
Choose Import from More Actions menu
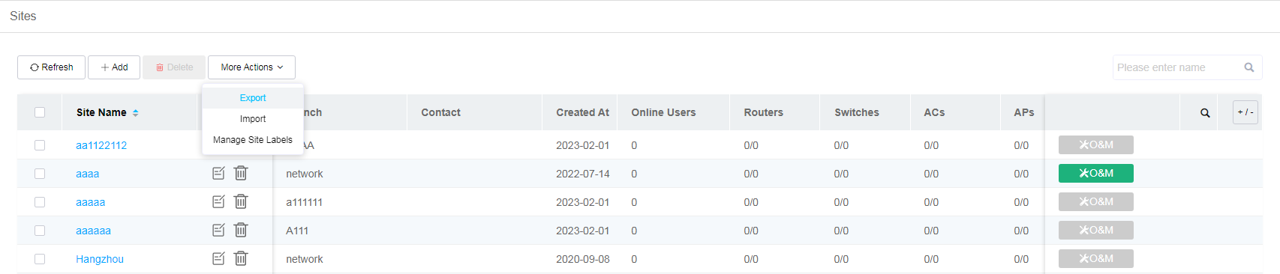[x=253, y=119]
